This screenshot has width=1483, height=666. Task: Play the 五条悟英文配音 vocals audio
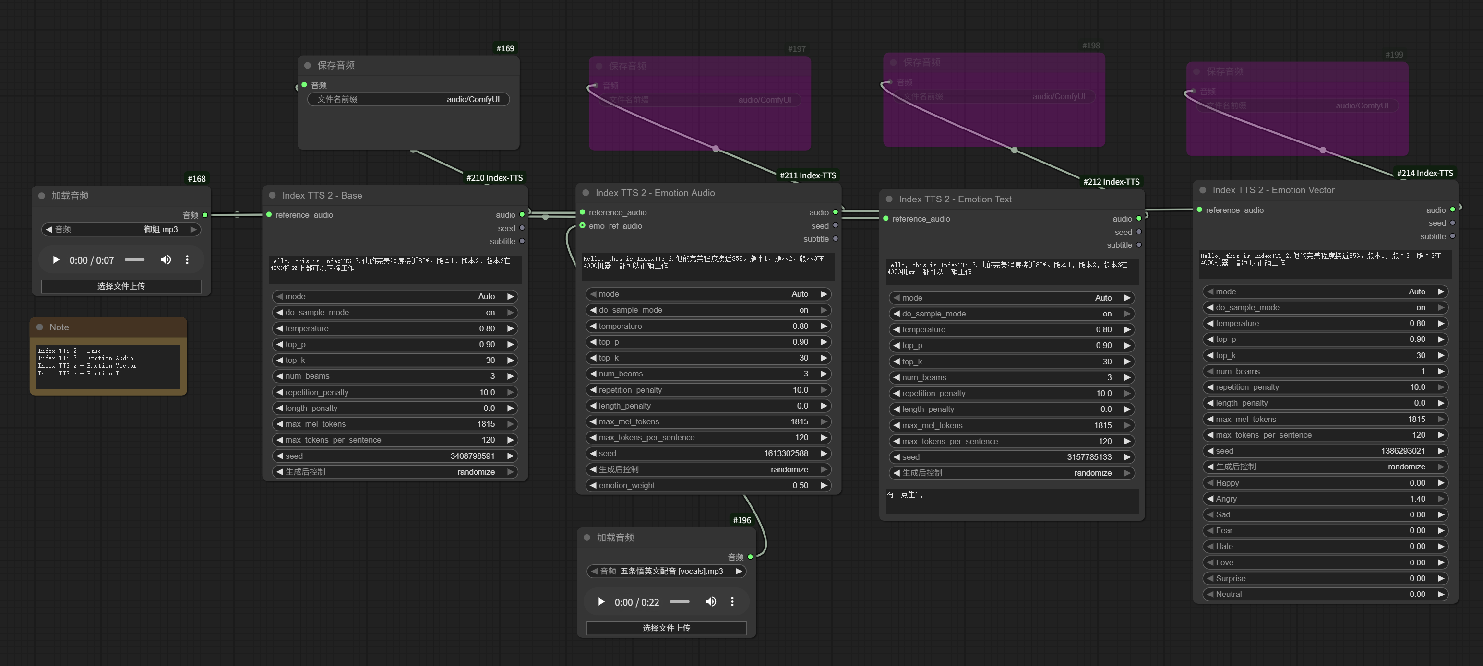tap(601, 602)
